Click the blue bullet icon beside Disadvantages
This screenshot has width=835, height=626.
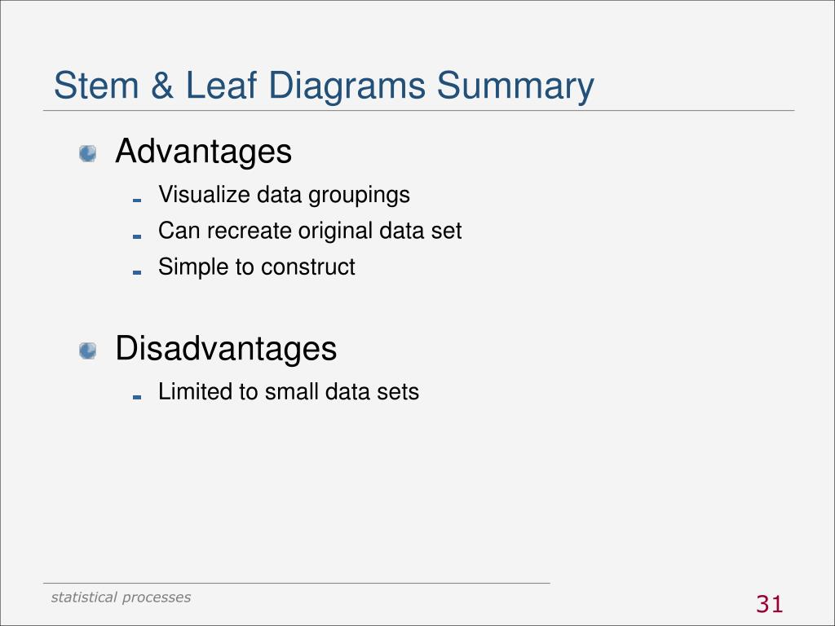pos(88,350)
